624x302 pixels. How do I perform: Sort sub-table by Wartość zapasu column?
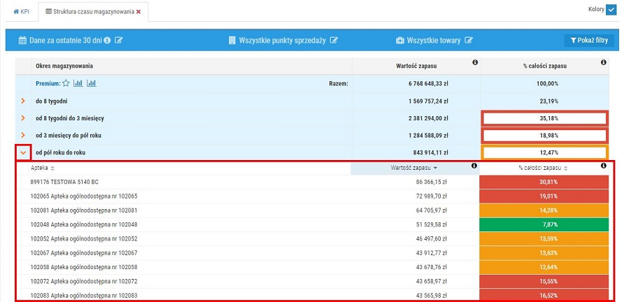click(415, 168)
